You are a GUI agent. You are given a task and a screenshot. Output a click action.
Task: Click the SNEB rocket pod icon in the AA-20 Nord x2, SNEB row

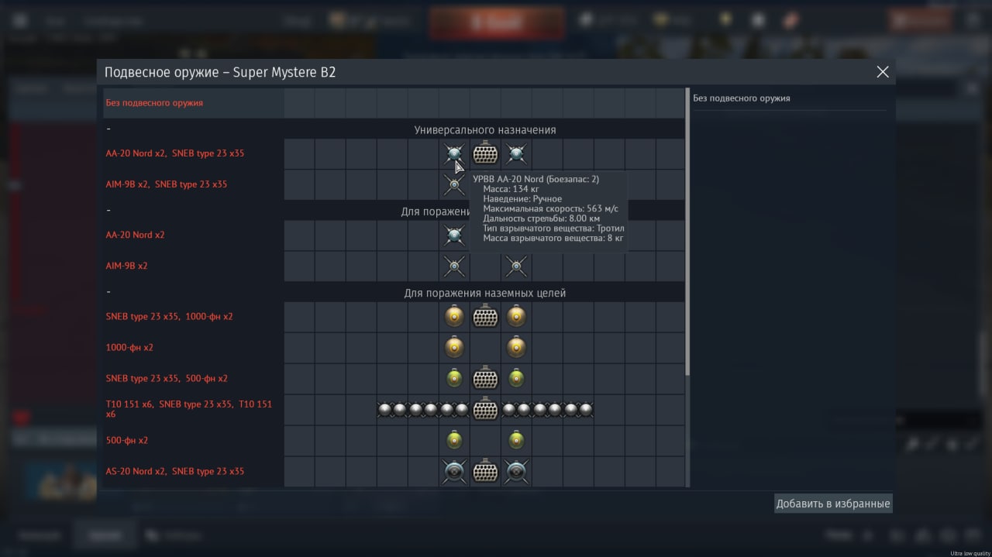point(485,154)
